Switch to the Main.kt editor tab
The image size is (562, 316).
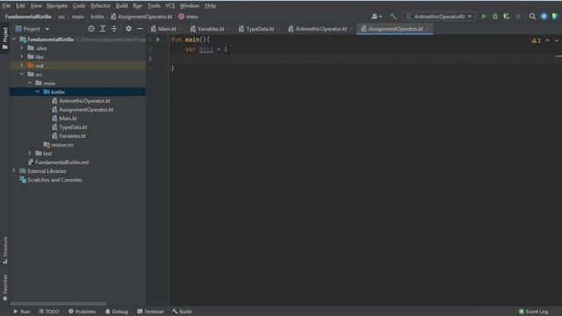click(167, 29)
